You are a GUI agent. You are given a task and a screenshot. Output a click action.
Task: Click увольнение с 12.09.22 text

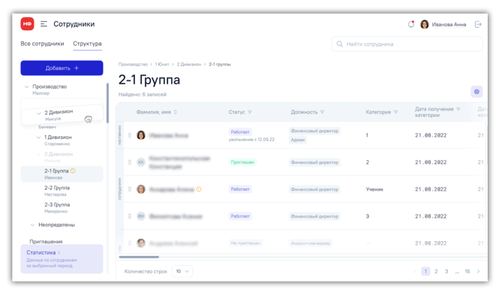252,139
